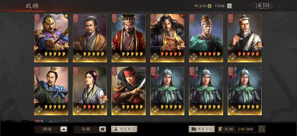Screen dimensions: 297x136
Task: Click the star rating on 蔡邕's card
Action: click(93, 54)
